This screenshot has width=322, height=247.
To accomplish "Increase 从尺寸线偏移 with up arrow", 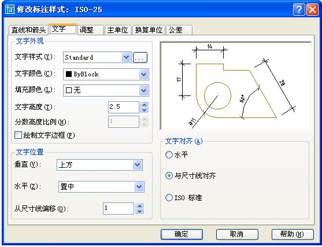I will click(140, 206).
